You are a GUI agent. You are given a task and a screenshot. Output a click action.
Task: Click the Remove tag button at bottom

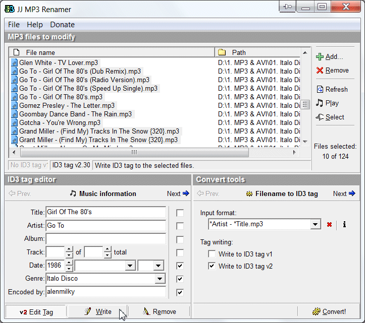tap(160, 311)
